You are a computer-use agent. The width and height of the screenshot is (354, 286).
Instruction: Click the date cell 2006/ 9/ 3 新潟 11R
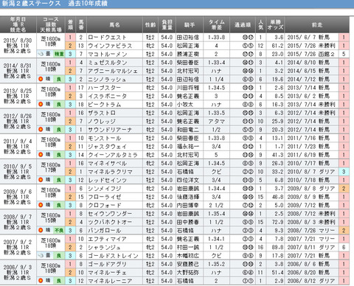[x=18, y=272]
